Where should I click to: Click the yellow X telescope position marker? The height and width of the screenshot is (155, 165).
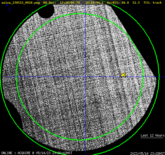point(123,75)
